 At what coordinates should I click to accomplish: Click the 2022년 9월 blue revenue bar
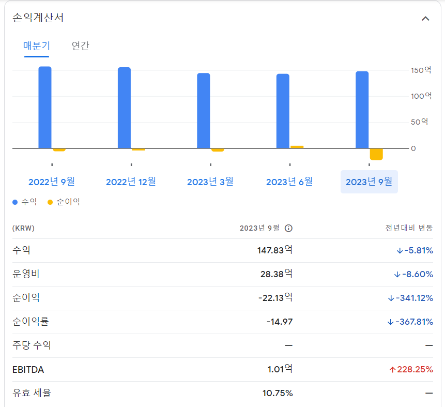click(x=45, y=108)
